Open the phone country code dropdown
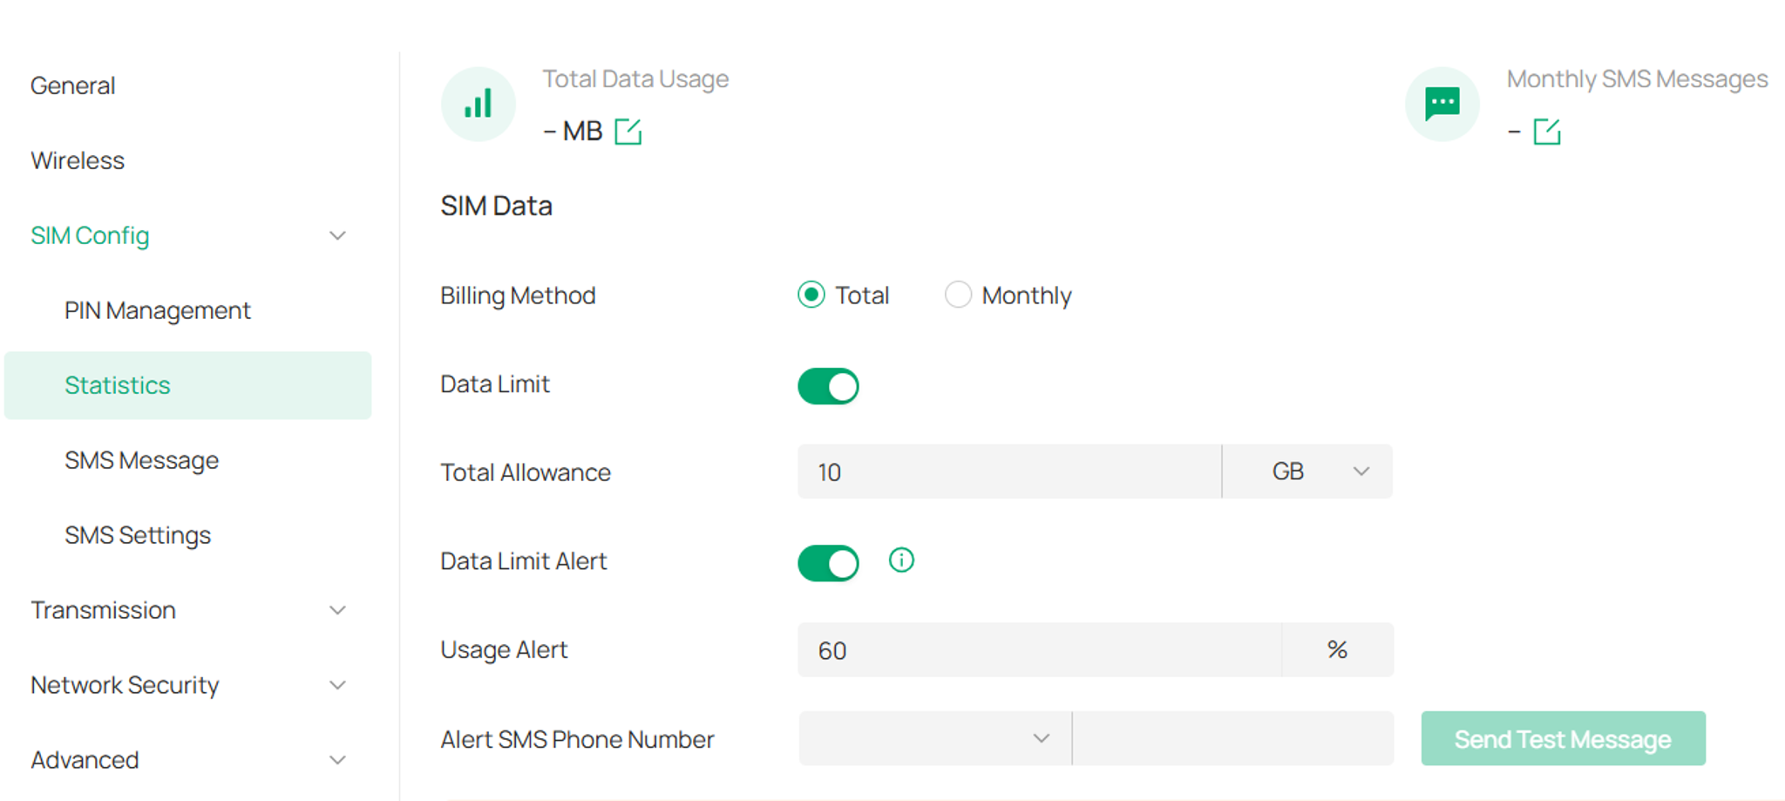 tap(934, 738)
